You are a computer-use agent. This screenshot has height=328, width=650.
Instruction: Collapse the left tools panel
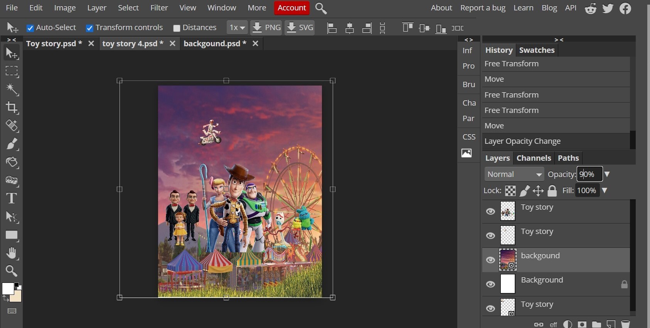click(12, 40)
